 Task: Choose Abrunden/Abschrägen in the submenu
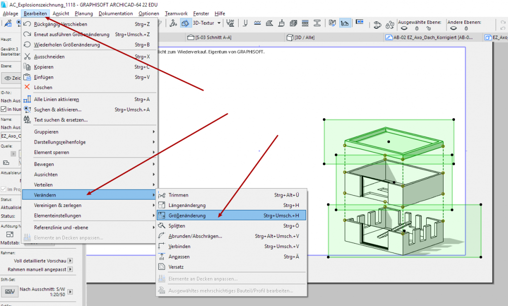195,236
